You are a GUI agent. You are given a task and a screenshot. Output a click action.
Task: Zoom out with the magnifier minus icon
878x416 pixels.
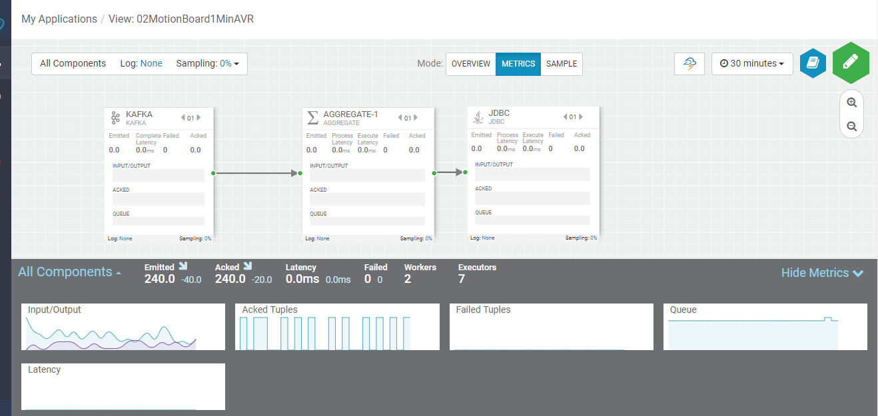pos(851,126)
